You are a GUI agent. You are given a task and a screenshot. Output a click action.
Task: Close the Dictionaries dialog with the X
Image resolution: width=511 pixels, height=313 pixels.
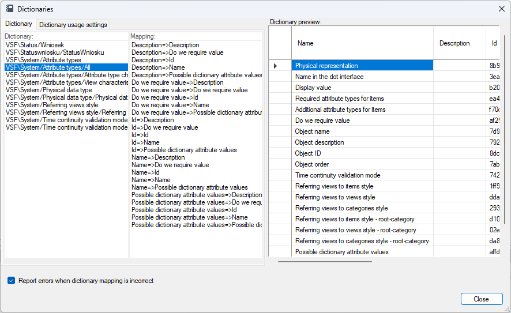click(502, 9)
